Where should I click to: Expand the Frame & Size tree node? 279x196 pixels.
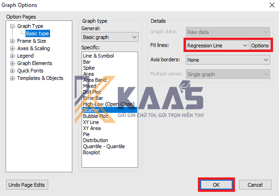tap(13, 41)
